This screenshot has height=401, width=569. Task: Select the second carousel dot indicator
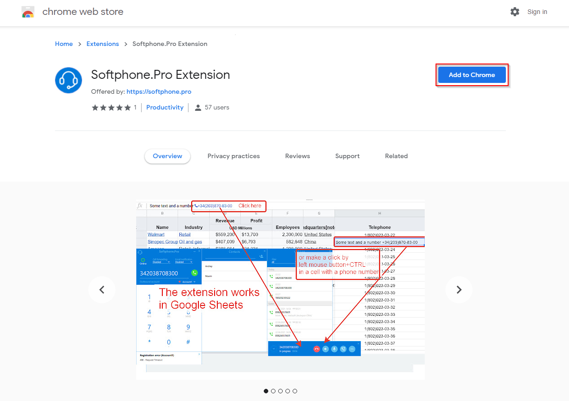273,391
